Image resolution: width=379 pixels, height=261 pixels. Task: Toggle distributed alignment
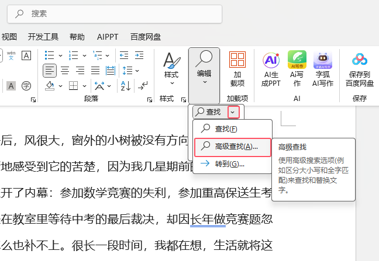point(111,71)
